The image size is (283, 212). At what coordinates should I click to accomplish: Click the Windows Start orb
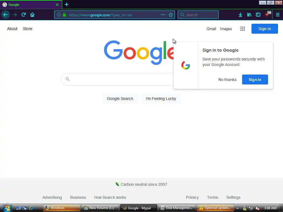[x=7, y=208]
